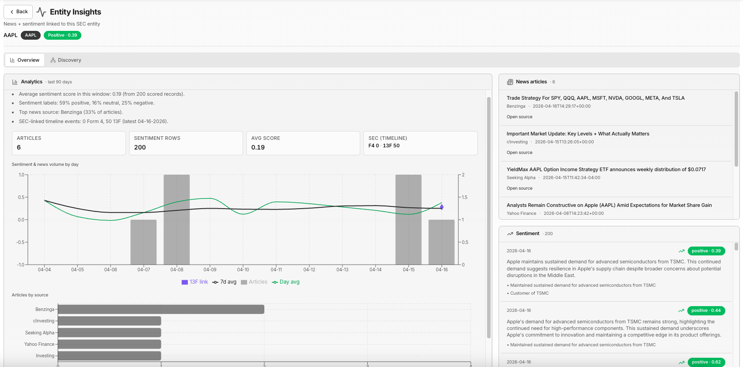Click the SENTIMENT ROWS 200 stat card
The width and height of the screenshot is (743, 367).
click(186, 143)
